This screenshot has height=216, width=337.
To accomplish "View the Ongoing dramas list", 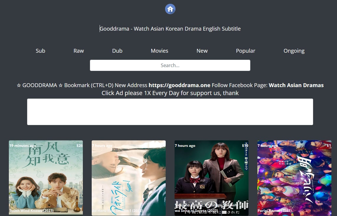I will 294,51.
